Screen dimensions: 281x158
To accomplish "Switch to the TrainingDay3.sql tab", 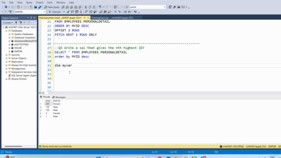I will click(112, 18).
